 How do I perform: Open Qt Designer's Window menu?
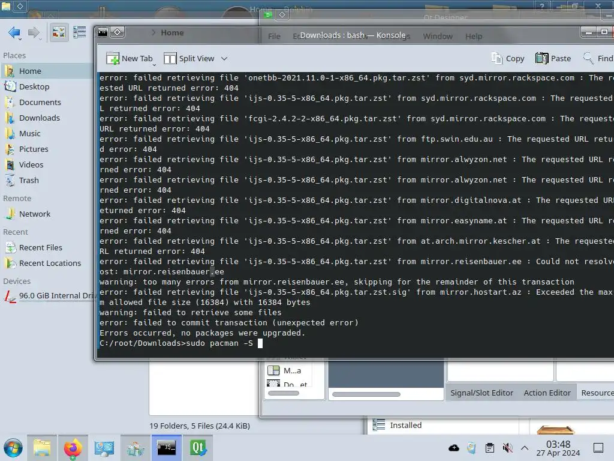tap(437, 36)
